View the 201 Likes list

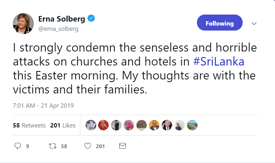(x=63, y=125)
